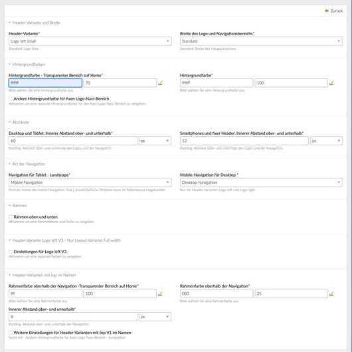Click the Smartphones inner spacing value field

coord(244,141)
